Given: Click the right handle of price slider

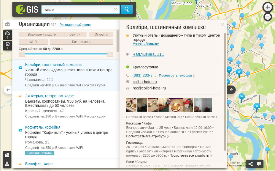Looking at the screenshot, I should (110, 54).
